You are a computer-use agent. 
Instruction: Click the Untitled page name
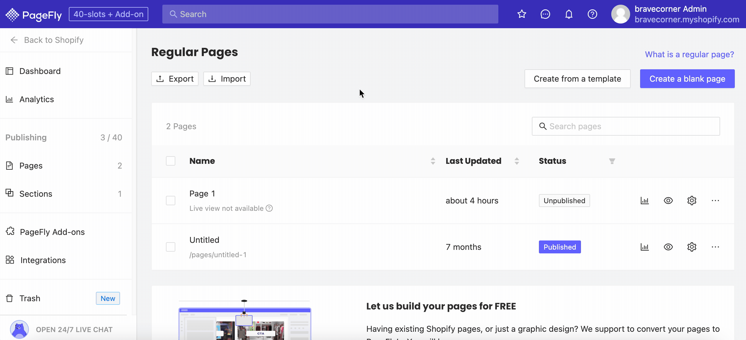[204, 240]
